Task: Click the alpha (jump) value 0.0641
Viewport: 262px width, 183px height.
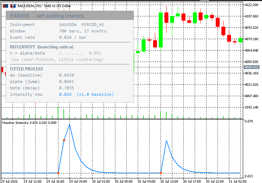Action: [66, 82]
